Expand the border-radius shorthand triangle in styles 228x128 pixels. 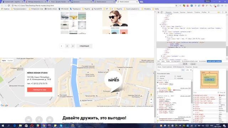[x=171, y=105]
